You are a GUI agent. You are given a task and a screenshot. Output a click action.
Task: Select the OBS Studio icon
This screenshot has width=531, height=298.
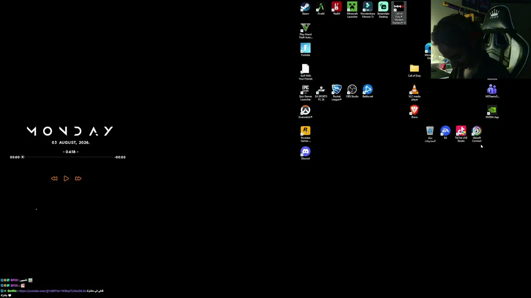(x=352, y=91)
